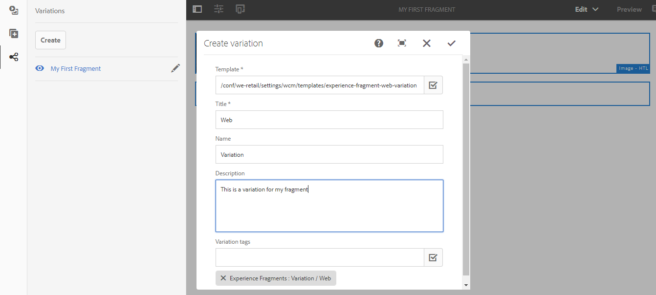
Task: Open My First Fragment link
Action: (x=75, y=68)
